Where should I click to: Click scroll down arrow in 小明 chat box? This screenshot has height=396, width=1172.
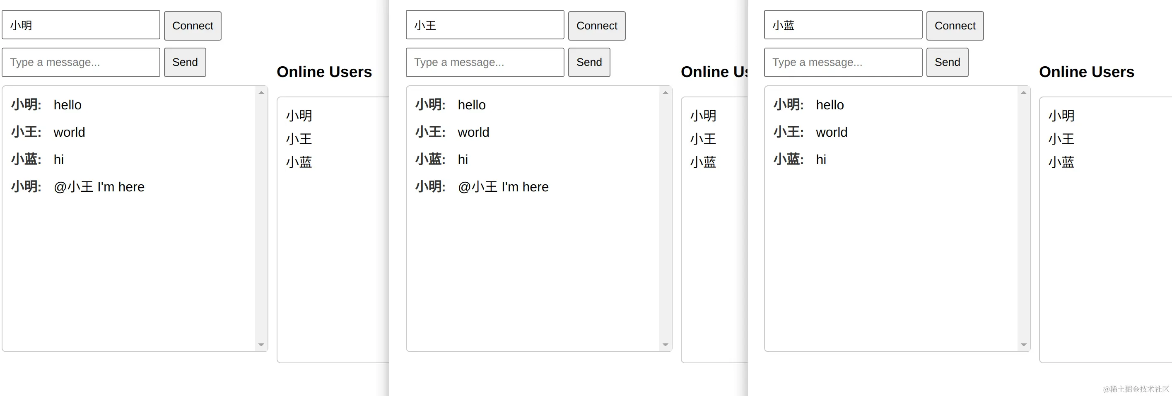tap(261, 345)
